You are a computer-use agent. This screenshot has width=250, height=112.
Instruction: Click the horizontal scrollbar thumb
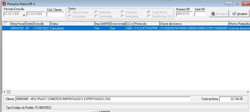click(x=9, y=92)
